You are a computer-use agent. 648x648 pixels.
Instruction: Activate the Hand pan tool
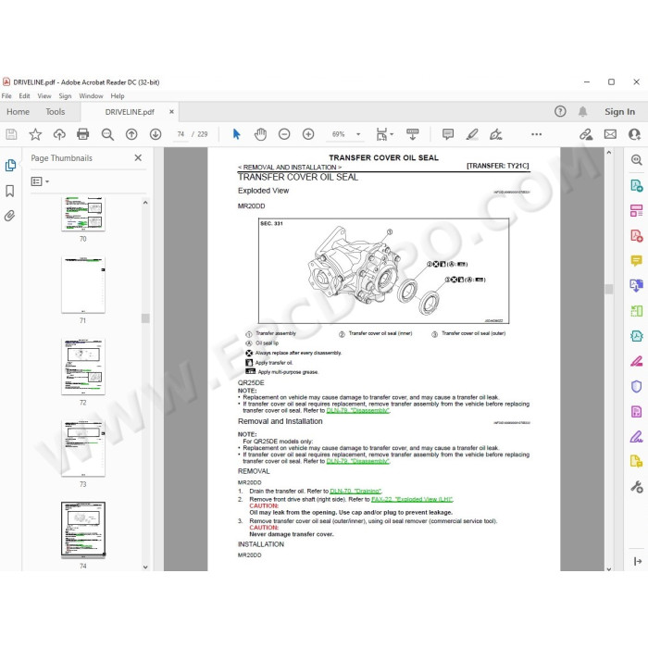coord(260,134)
